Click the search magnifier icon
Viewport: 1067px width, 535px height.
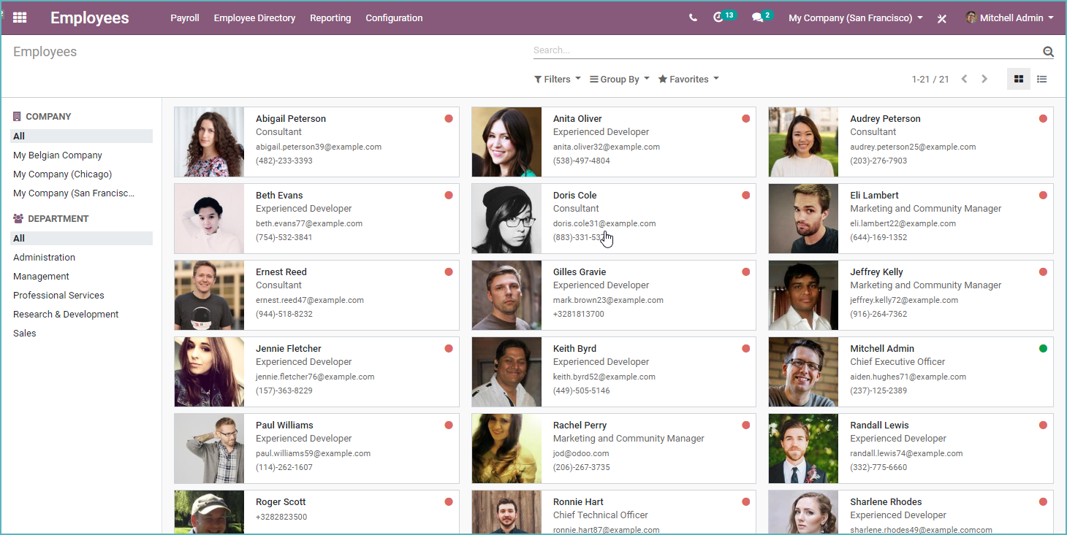[1048, 51]
